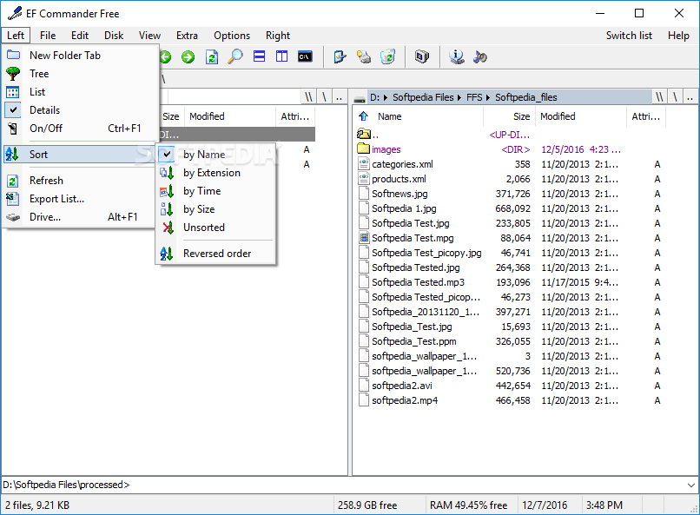Click right pane root '\\' button

pos(659,97)
